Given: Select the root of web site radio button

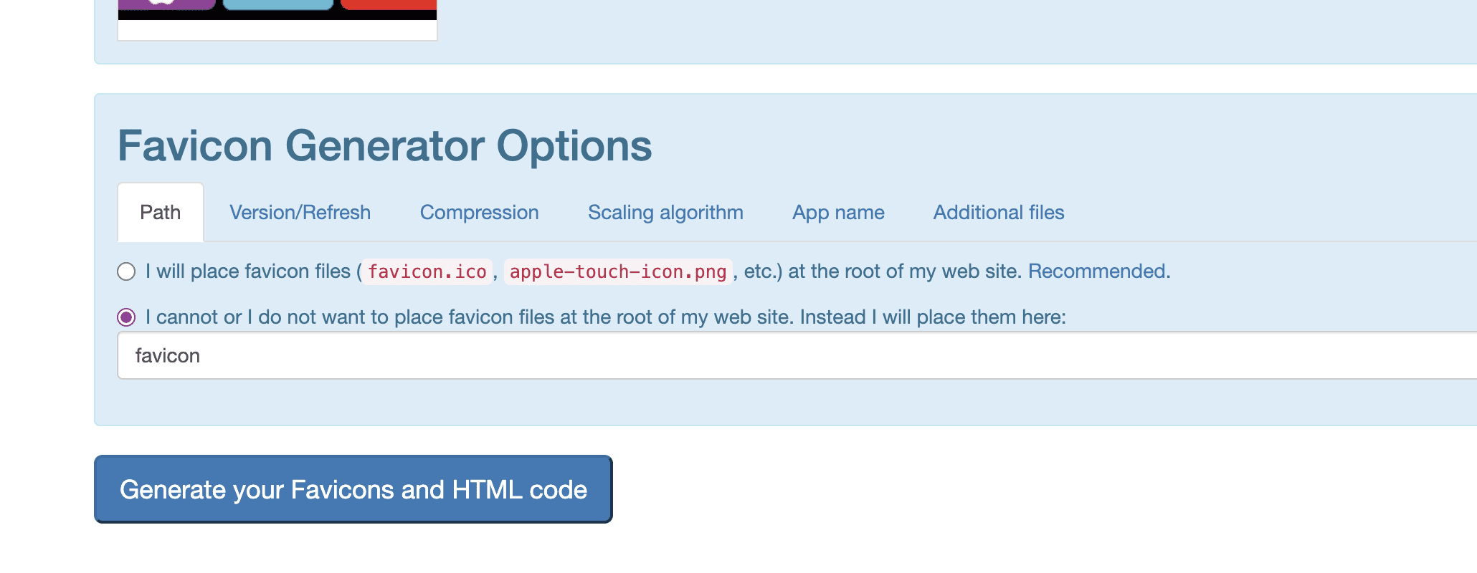Looking at the screenshot, I should [x=126, y=272].
